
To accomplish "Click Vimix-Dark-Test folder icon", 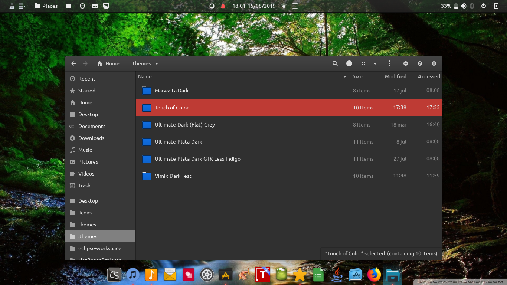I will (147, 176).
